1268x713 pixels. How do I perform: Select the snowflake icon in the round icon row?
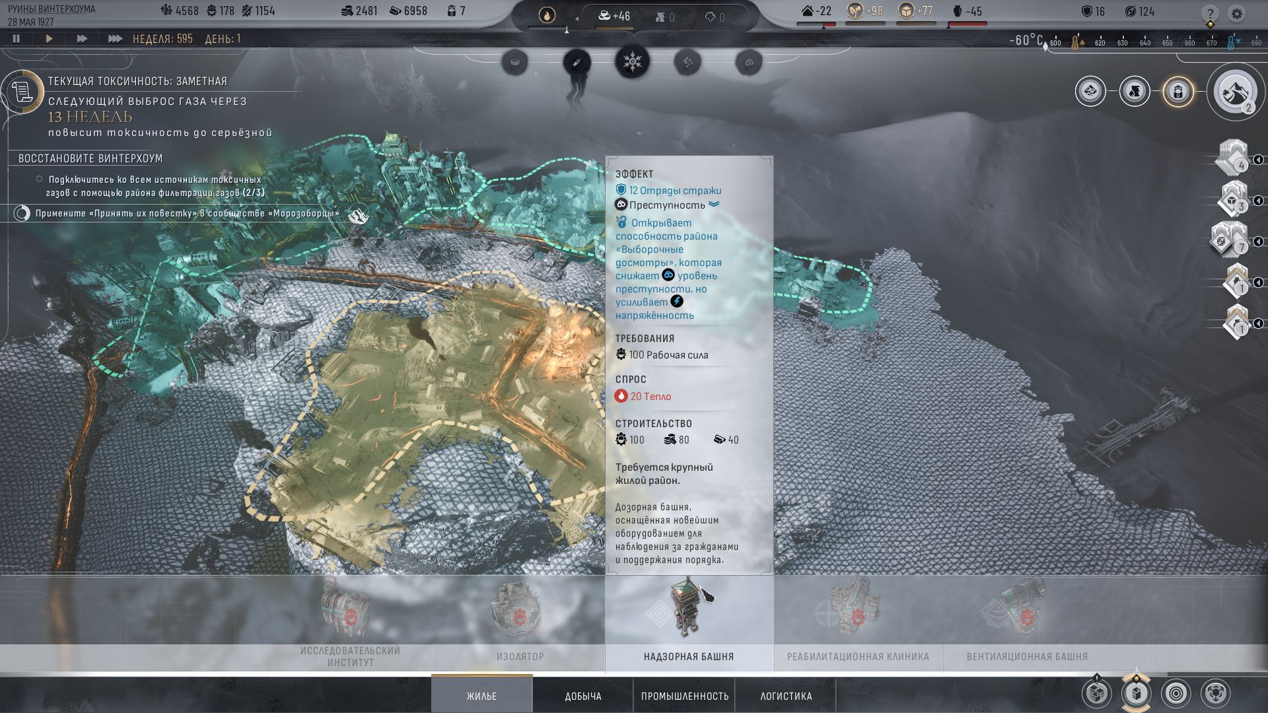tap(633, 62)
